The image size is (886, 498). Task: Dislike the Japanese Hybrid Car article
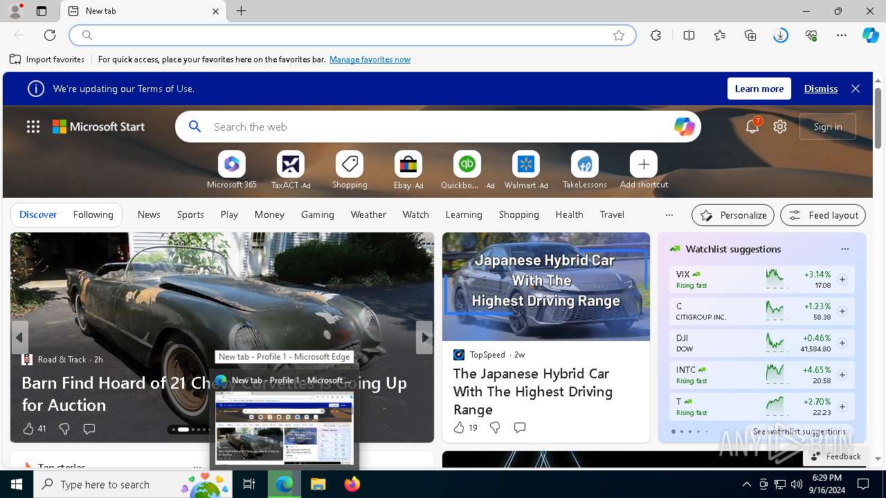point(495,427)
